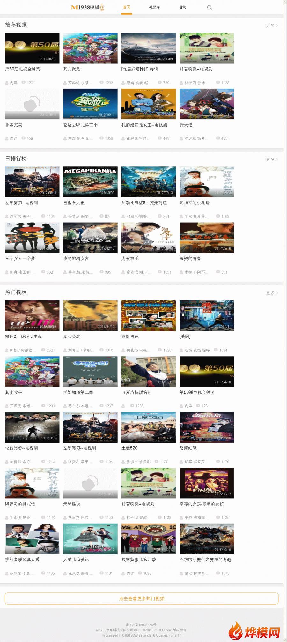Viewport: 287px width, 642px height.
Task: Click the view count icon beside 1526
Action: click(160, 350)
